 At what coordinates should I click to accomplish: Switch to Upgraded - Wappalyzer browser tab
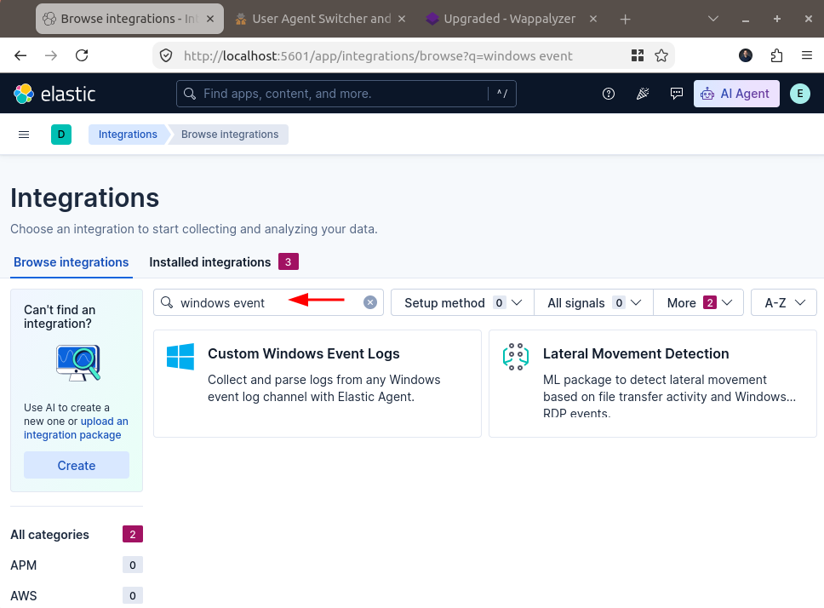coord(510,19)
